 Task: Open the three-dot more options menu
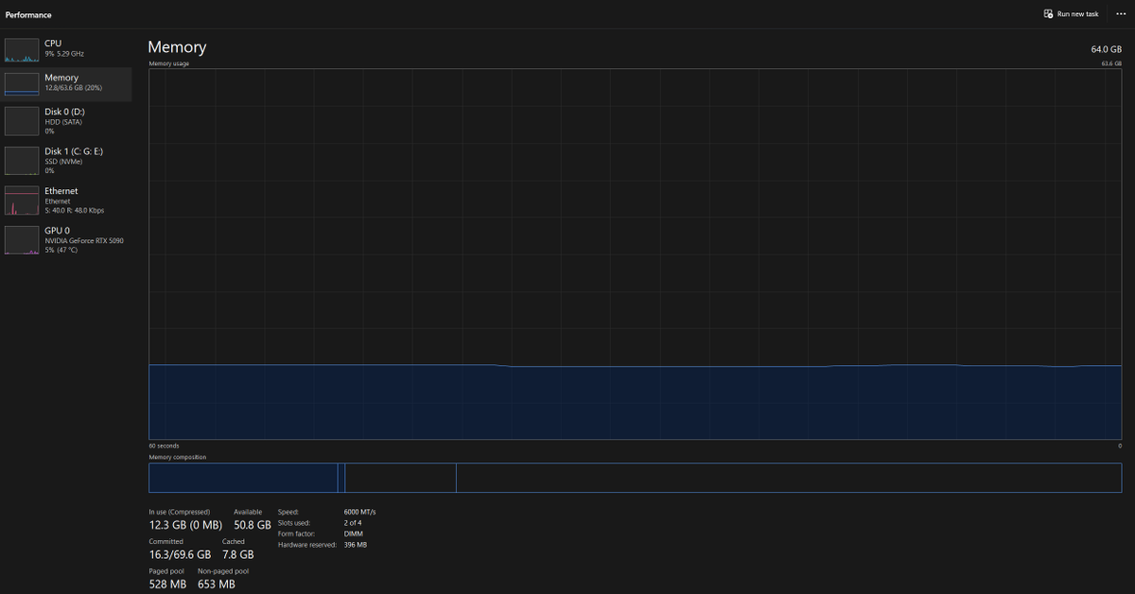tap(1121, 14)
